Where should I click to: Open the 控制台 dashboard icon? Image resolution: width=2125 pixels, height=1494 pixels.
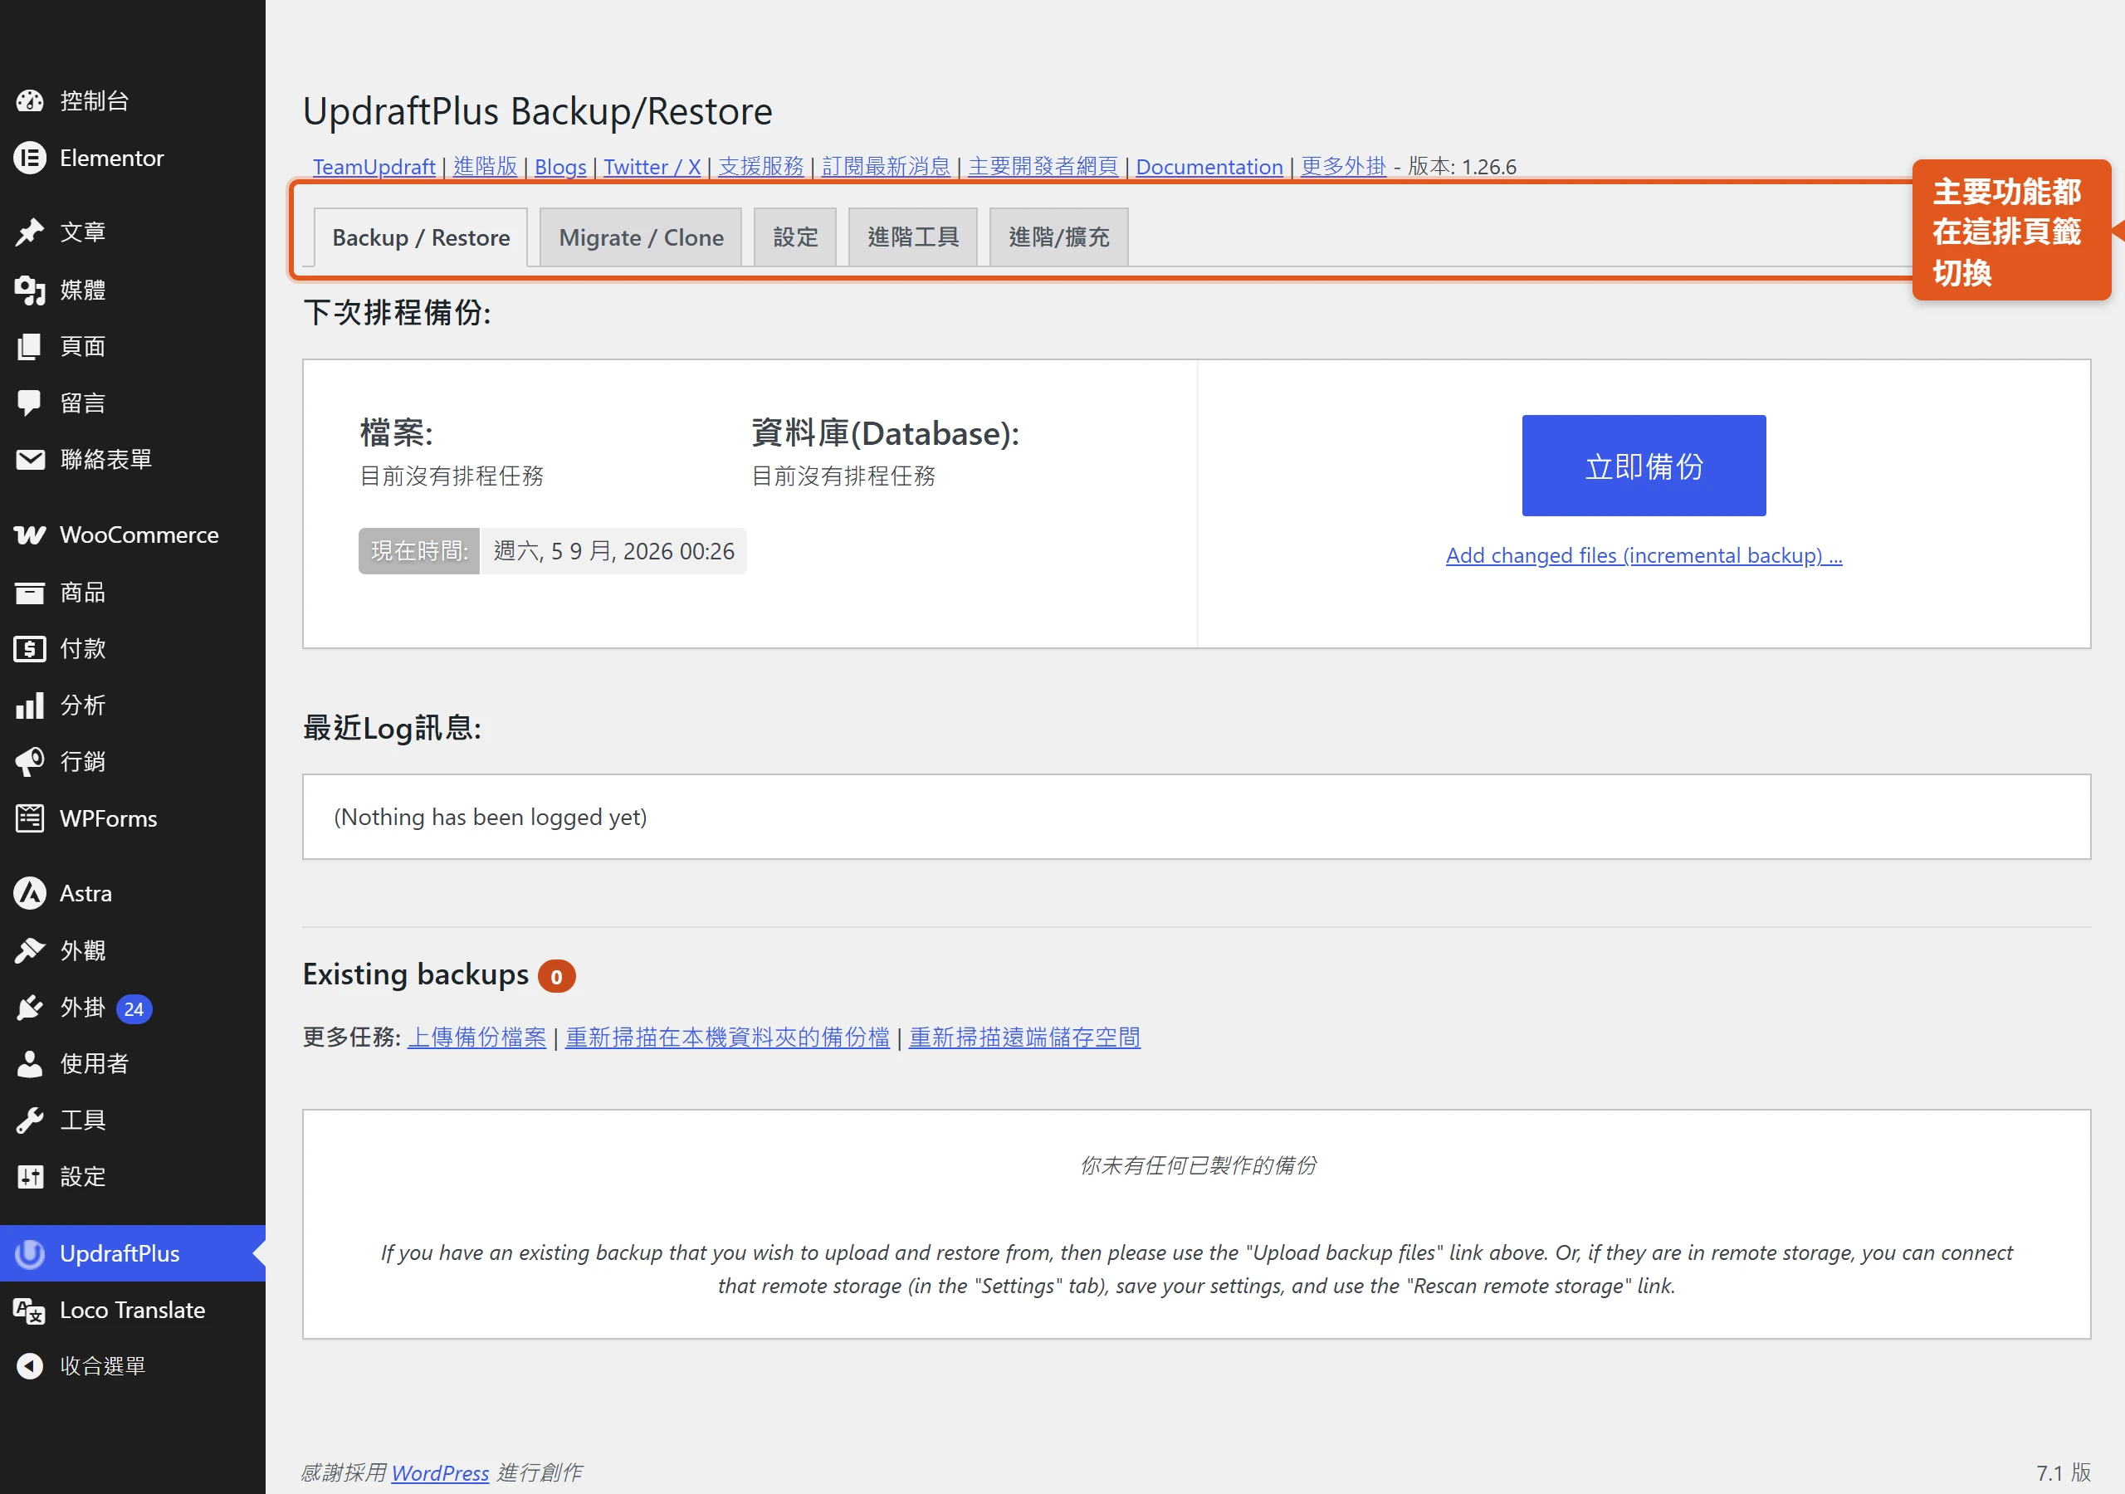click(x=30, y=101)
